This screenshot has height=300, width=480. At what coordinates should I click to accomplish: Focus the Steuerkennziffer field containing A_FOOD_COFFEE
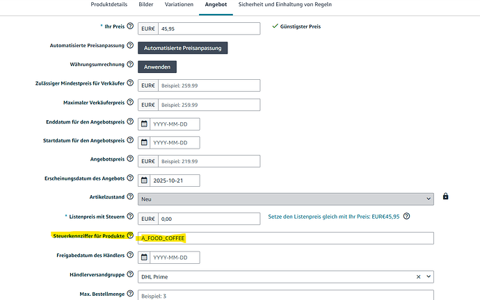[x=285, y=238]
